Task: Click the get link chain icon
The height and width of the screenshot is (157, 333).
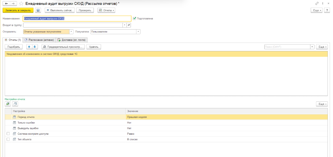Action: (317, 3)
